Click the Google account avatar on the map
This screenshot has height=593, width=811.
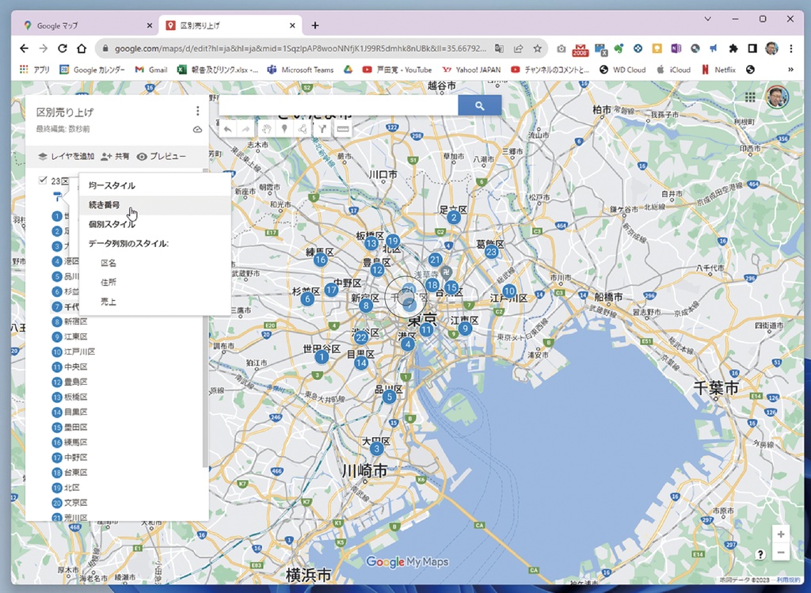click(777, 97)
